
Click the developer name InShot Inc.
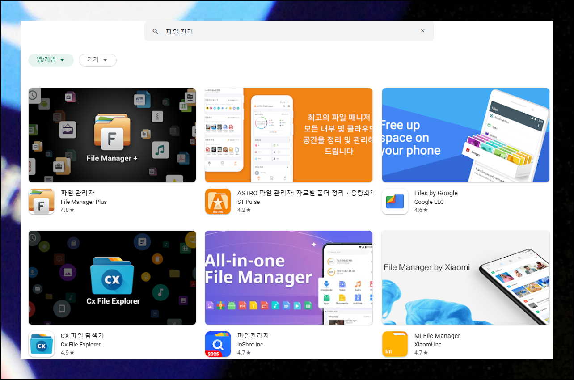[x=251, y=344]
